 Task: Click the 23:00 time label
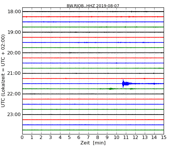tap(14, 114)
